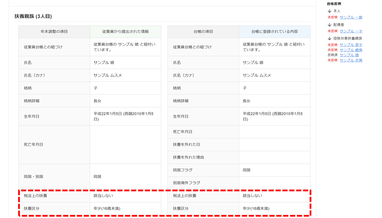The width and height of the screenshot is (382, 218).
Task: Jump to サンプル 息子 in sidebar
Action: [x=351, y=45]
